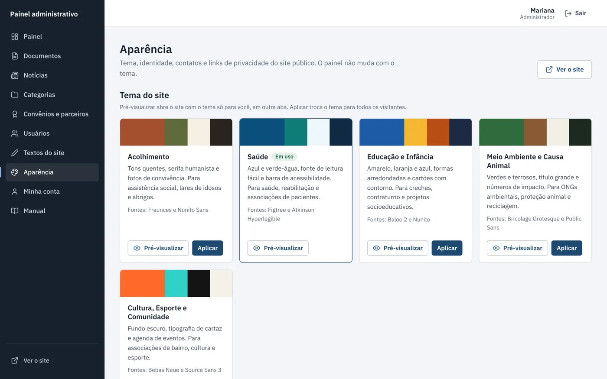607x379 pixels.
Task: Open the Manual menu item
Action: coord(52,211)
